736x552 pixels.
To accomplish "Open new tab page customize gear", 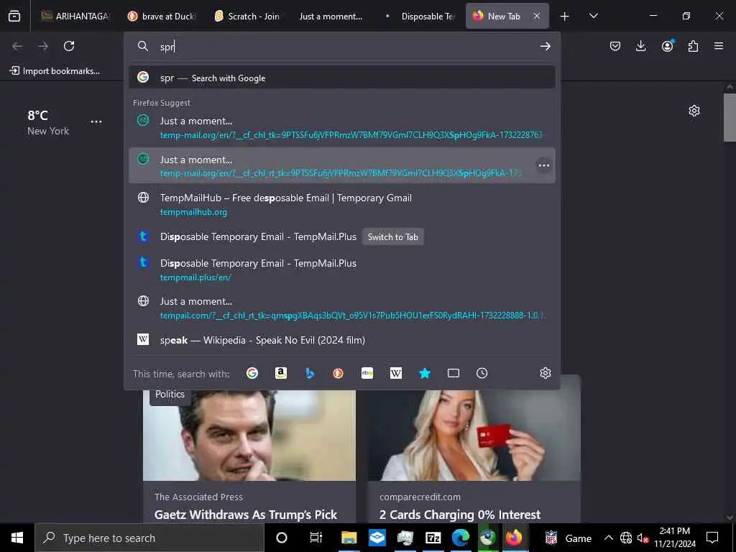I will coord(694,111).
